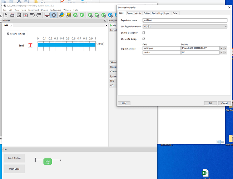Expand the Favorites components section
Viewport: 233px width, 179px height.
point(113,30)
